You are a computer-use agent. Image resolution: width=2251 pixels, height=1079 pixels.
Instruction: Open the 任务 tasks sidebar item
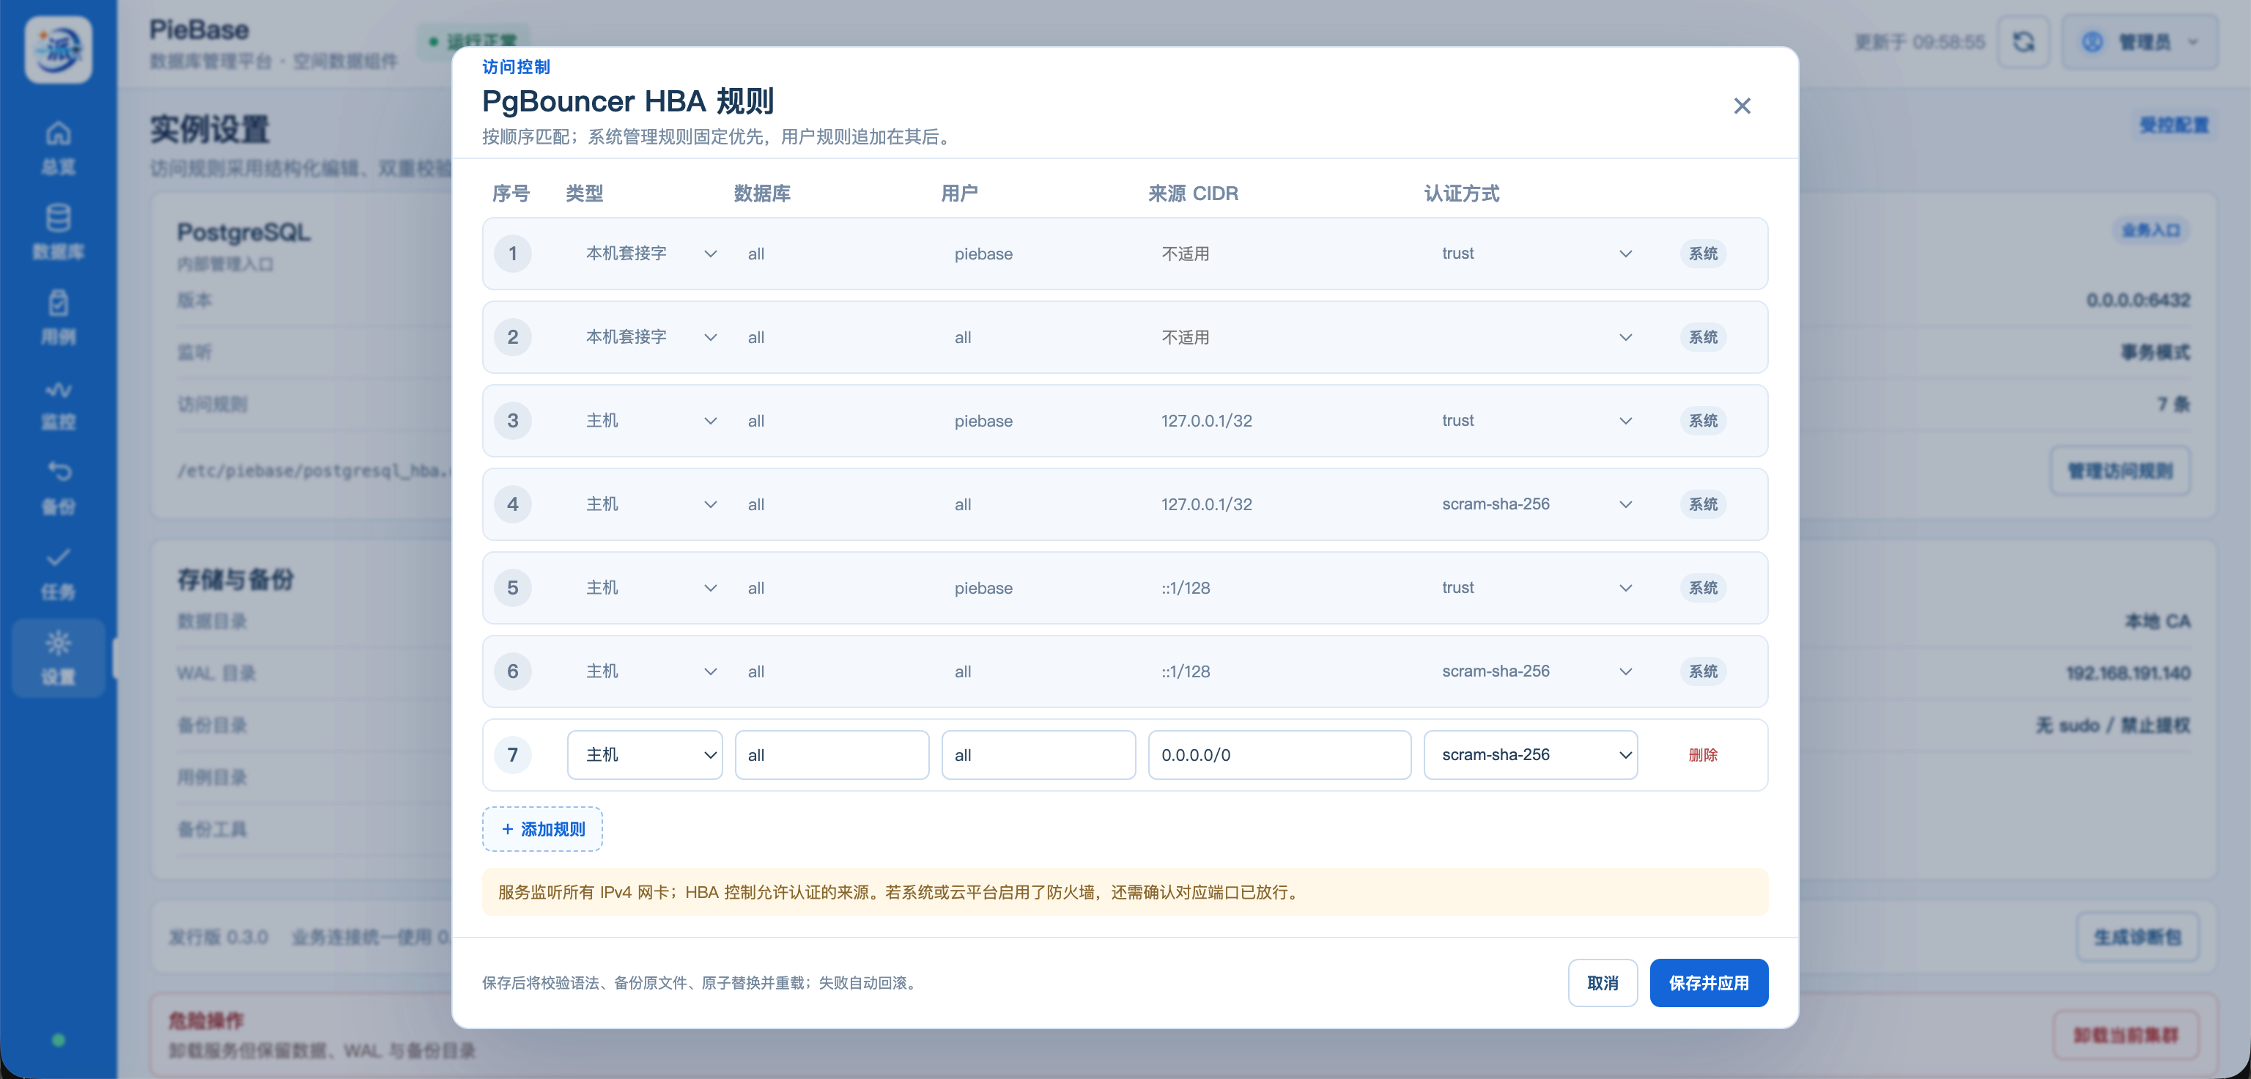pos(59,572)
